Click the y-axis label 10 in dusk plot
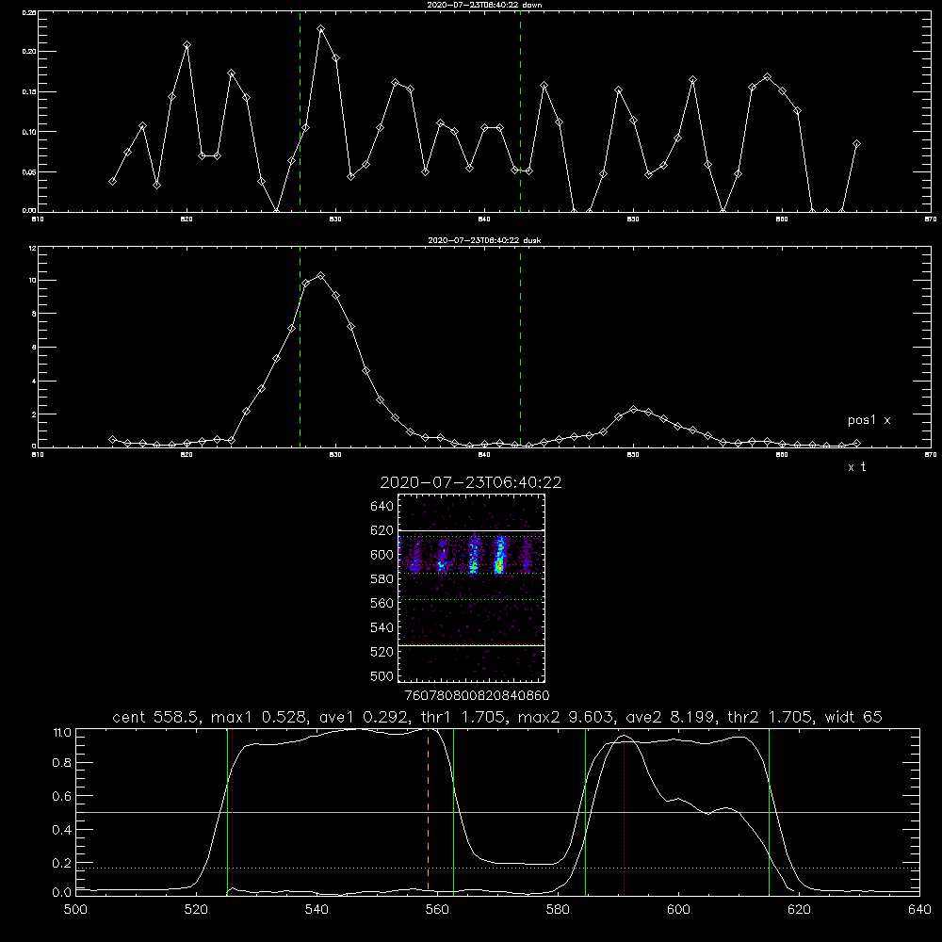The height and width of the screenshot is (942, 942). [32, 281]
